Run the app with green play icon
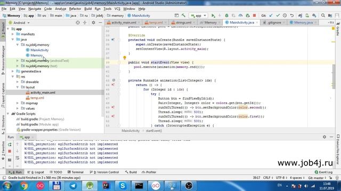Screen dimensions: 341x191 (x=213, y=15)
